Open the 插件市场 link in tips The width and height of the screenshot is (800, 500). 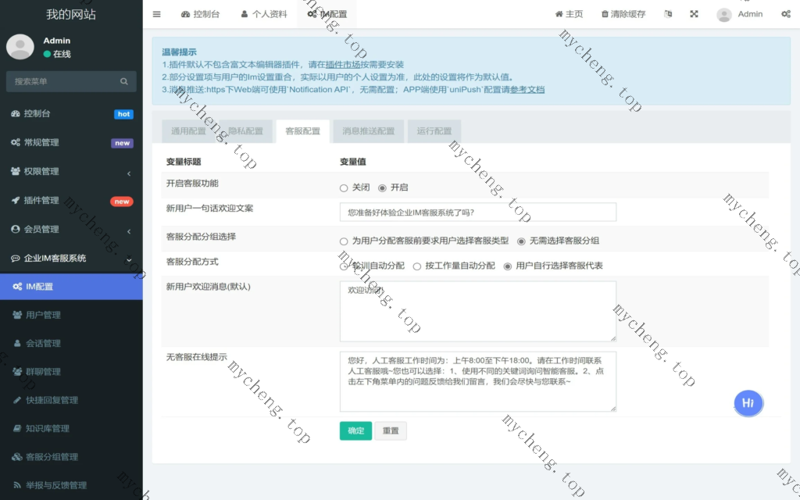[343, 65]
